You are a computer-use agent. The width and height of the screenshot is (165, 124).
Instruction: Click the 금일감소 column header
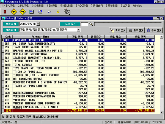[116, 37]
